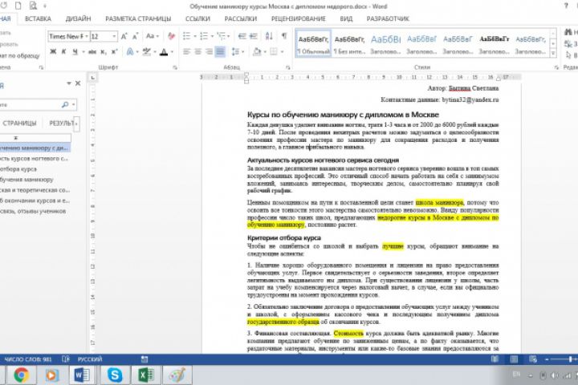Apply multilevel list
The height and width of the screenshot is (385, 578).
tap(222, 36)
